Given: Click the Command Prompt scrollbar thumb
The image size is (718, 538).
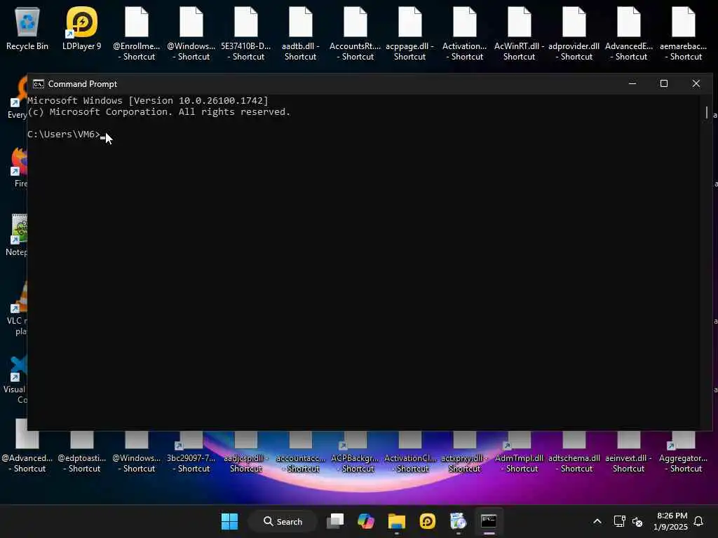Looking at the screenshot, I should tap(707, 112).
